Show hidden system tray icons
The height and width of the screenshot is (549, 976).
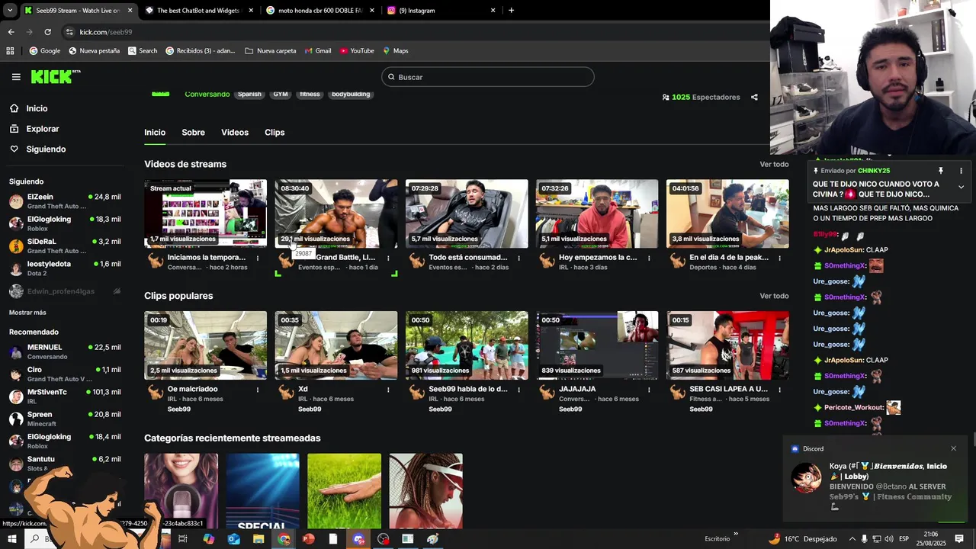tap(852, 538)
